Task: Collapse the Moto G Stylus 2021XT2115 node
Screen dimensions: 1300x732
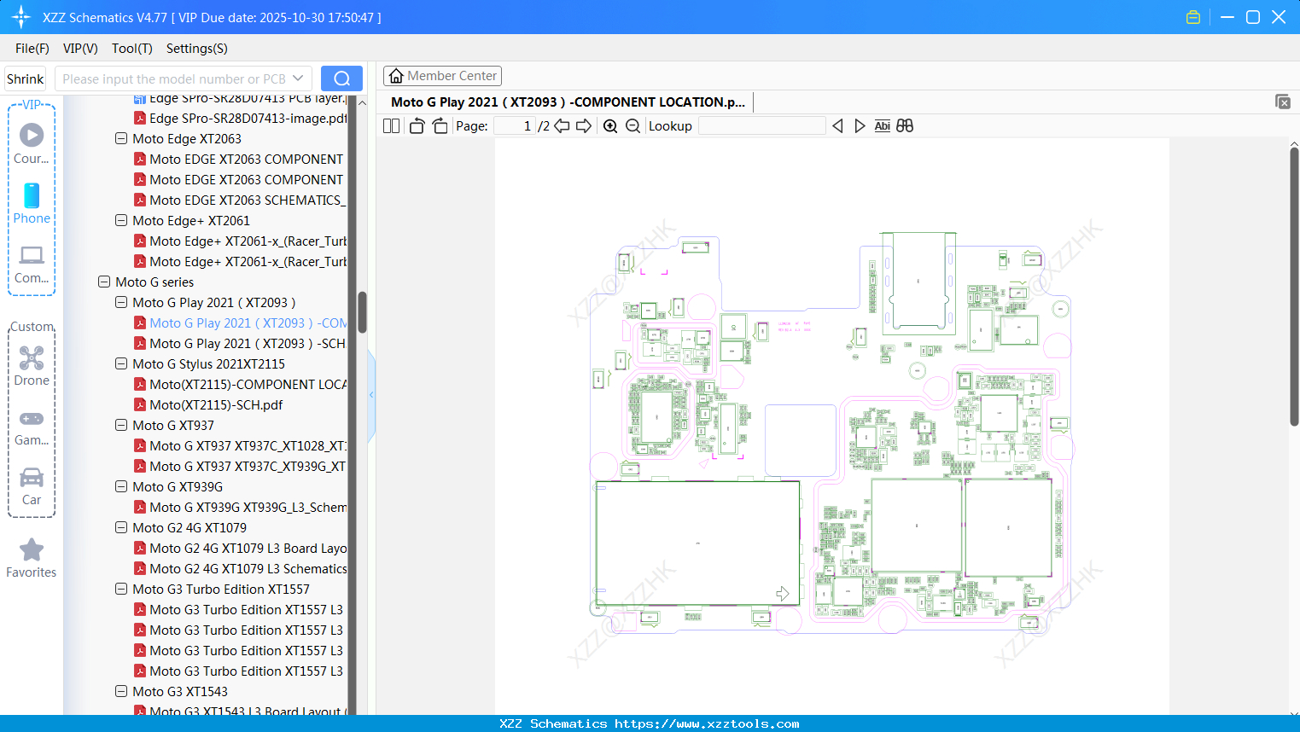Action: (x=120, y=363)
